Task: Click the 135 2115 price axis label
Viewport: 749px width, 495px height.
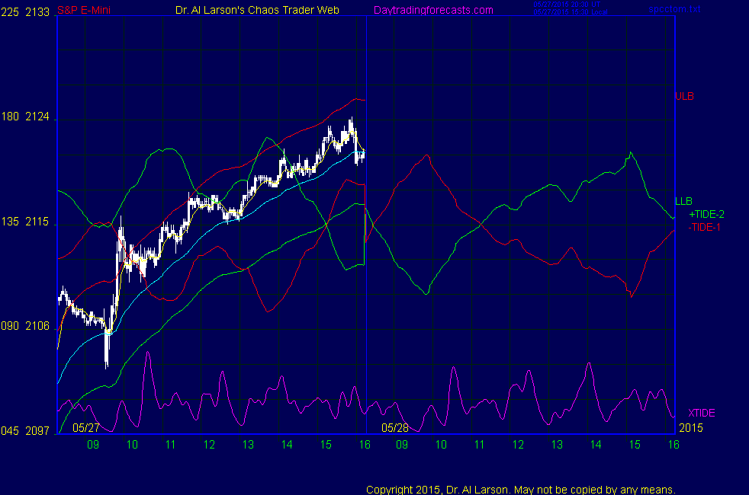Action: (x=25, y=222)
